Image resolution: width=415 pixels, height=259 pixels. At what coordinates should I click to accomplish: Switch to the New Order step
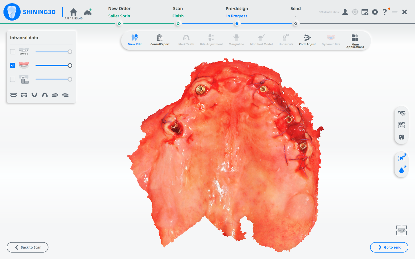119,12
